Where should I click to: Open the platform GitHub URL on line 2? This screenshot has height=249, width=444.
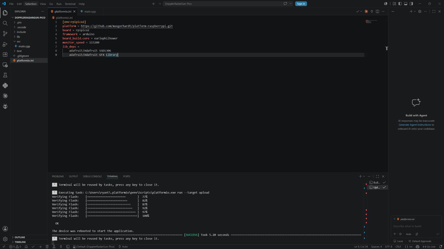tap(127, 26)
